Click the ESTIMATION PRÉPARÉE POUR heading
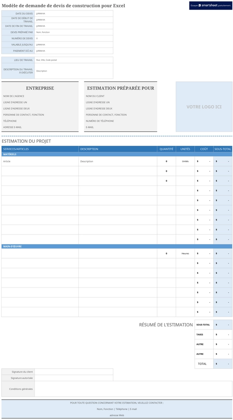 121,88
